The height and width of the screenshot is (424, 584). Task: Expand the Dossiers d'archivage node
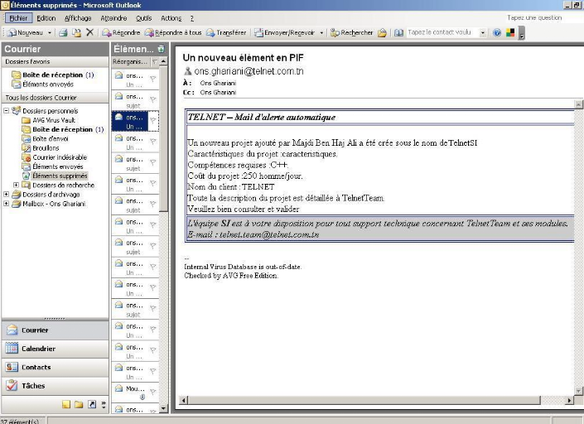7,195
